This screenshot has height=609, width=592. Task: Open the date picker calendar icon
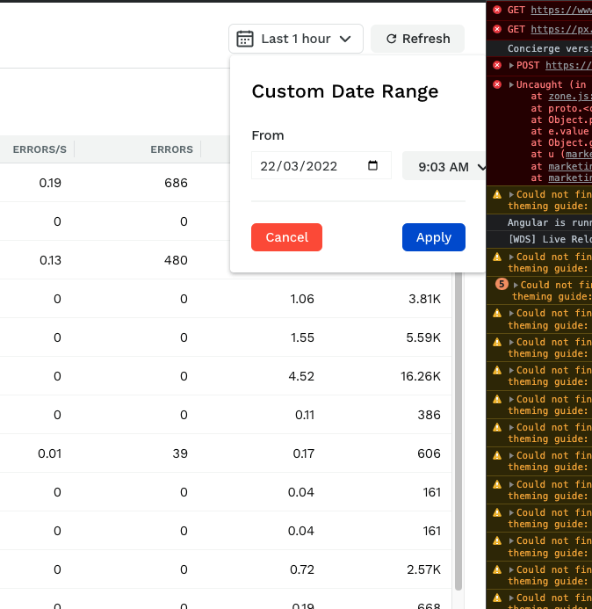click(372, 165)
